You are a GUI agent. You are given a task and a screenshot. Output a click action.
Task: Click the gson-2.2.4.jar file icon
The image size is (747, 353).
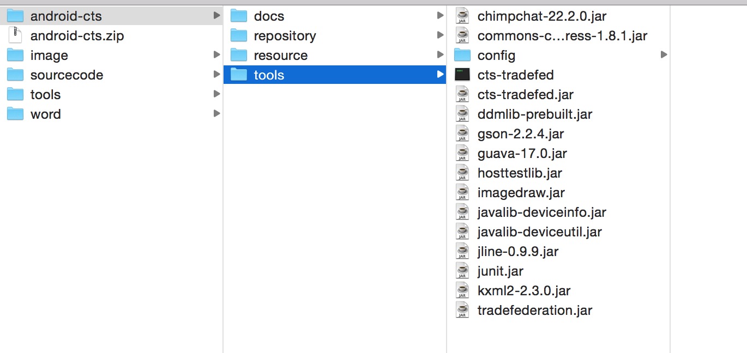(462, 133)
